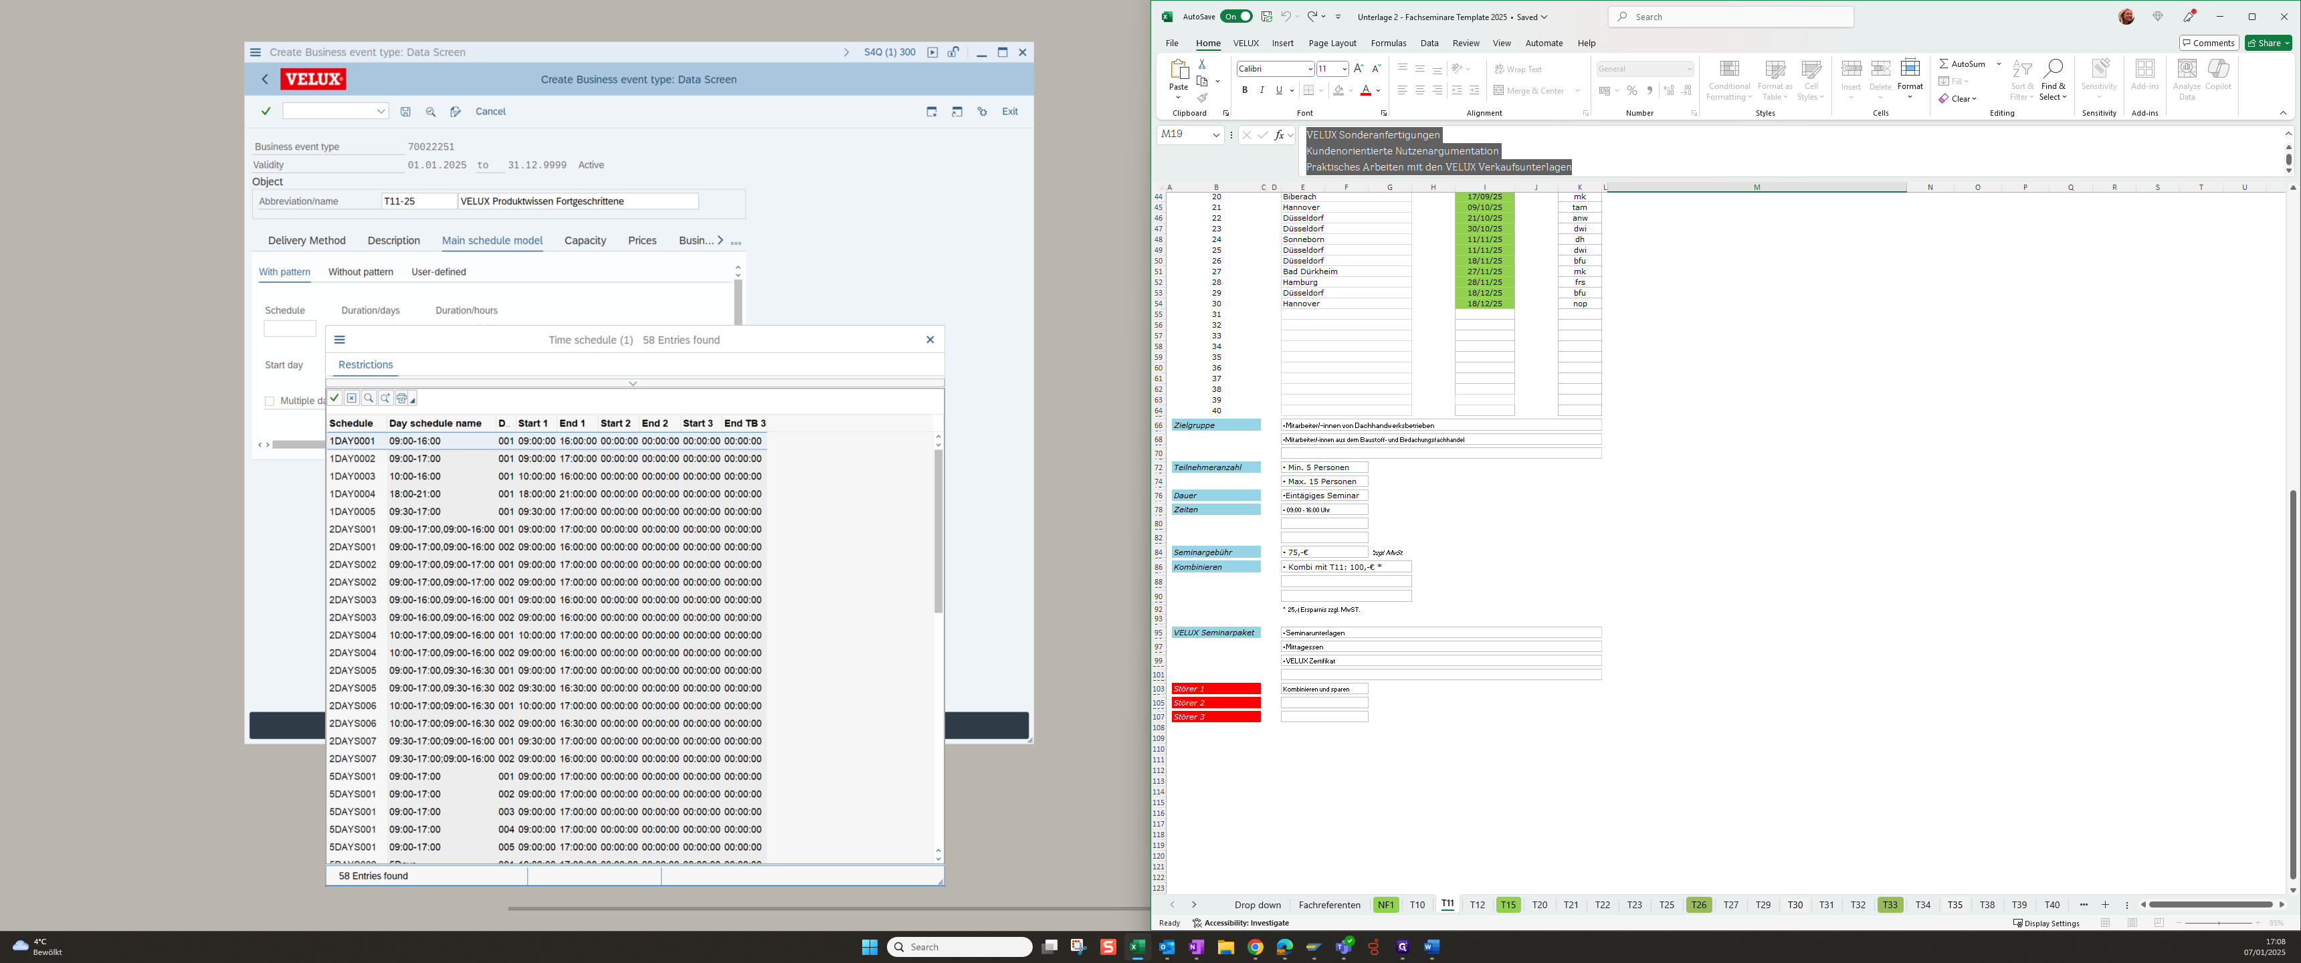Click Excel fill color bucket swatch
The image size is (2301, 963).
(x=1338, y=90)
